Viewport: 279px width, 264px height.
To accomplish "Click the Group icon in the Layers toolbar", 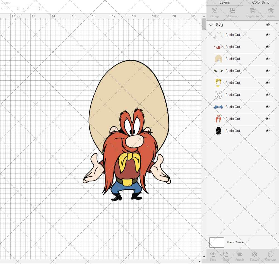I will click(214, 11).
